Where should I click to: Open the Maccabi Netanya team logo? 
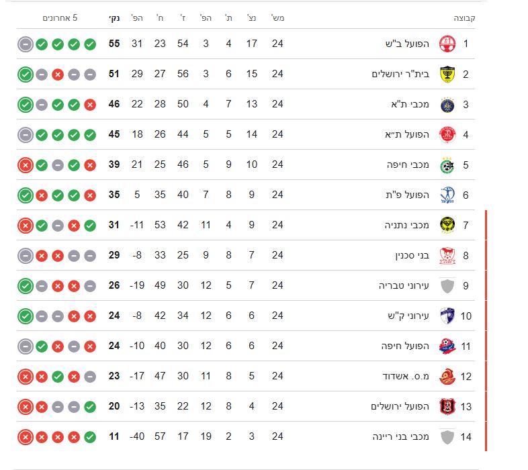pyautogui.click(x=447, y=225)
